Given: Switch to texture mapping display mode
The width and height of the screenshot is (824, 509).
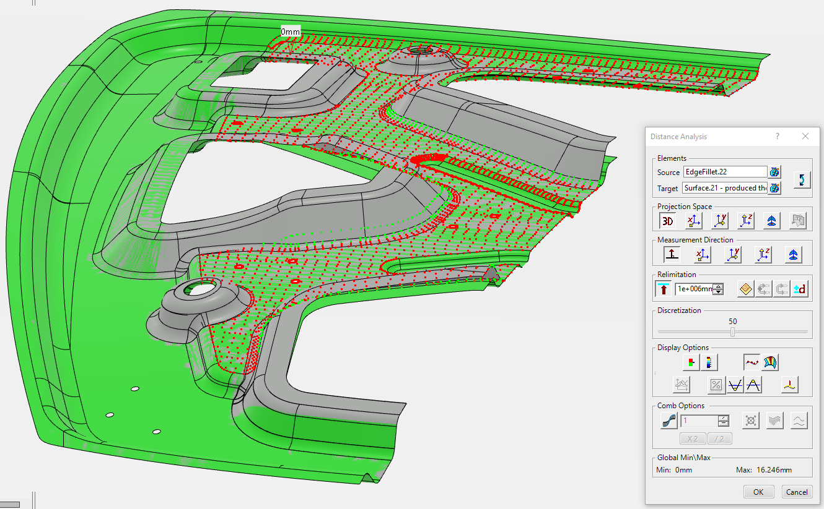Looking at the screenshot, I should click(771, 362).
